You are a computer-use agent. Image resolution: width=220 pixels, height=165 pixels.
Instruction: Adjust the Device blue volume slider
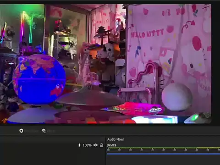click(x=163, y=154)
